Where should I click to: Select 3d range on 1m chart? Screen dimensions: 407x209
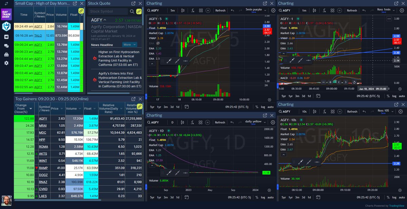[x=303, y=96]
